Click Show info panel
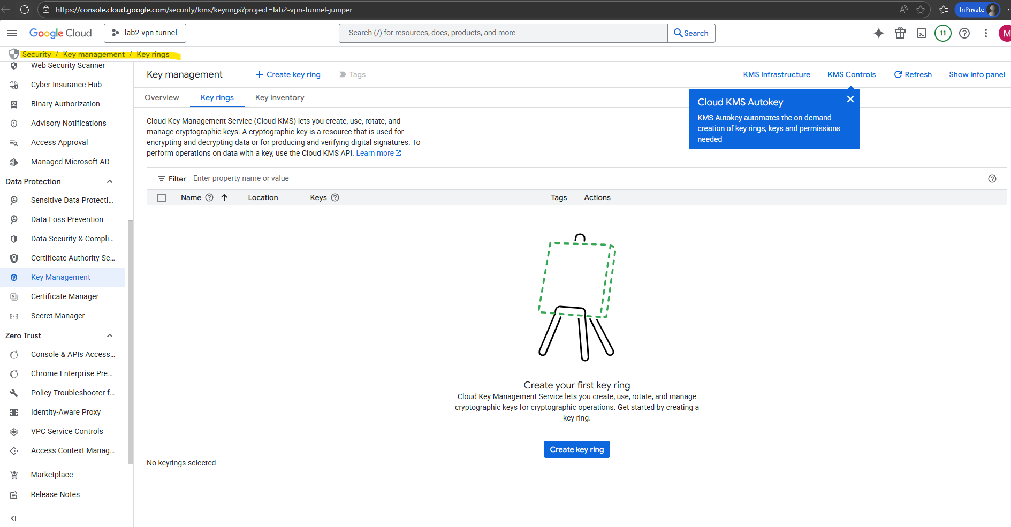1011x527 pixels. pyautogui.click(x=977, y=74)
